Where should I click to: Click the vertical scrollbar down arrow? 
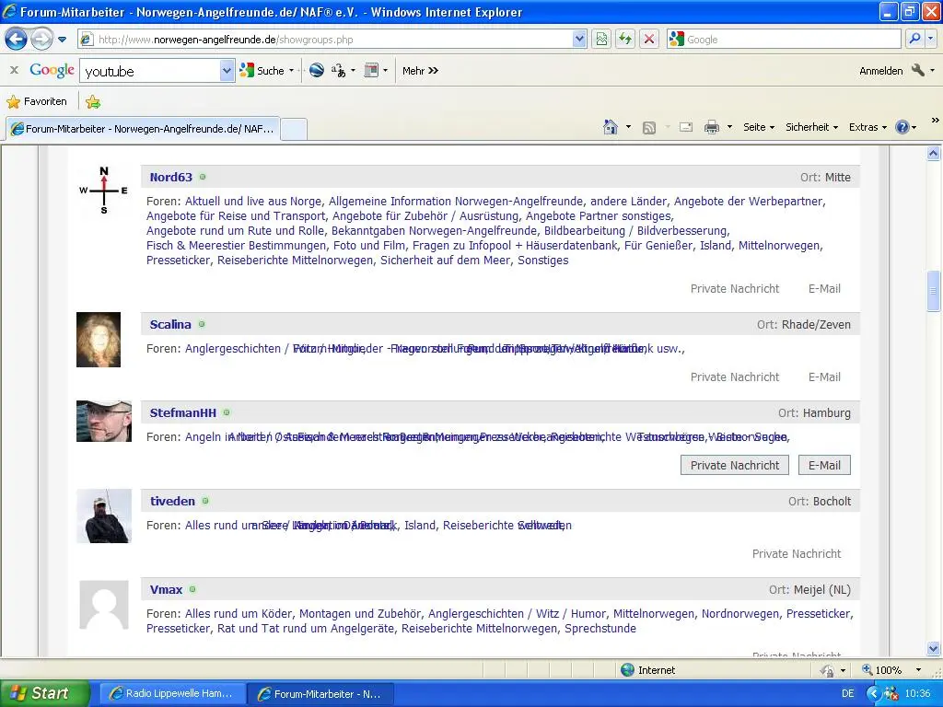[933, 649]
